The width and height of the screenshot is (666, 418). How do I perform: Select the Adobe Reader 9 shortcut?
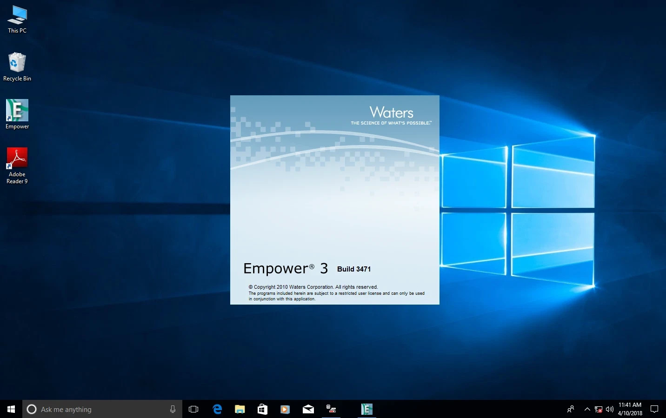pyautogui.click(x=17, y=166)
